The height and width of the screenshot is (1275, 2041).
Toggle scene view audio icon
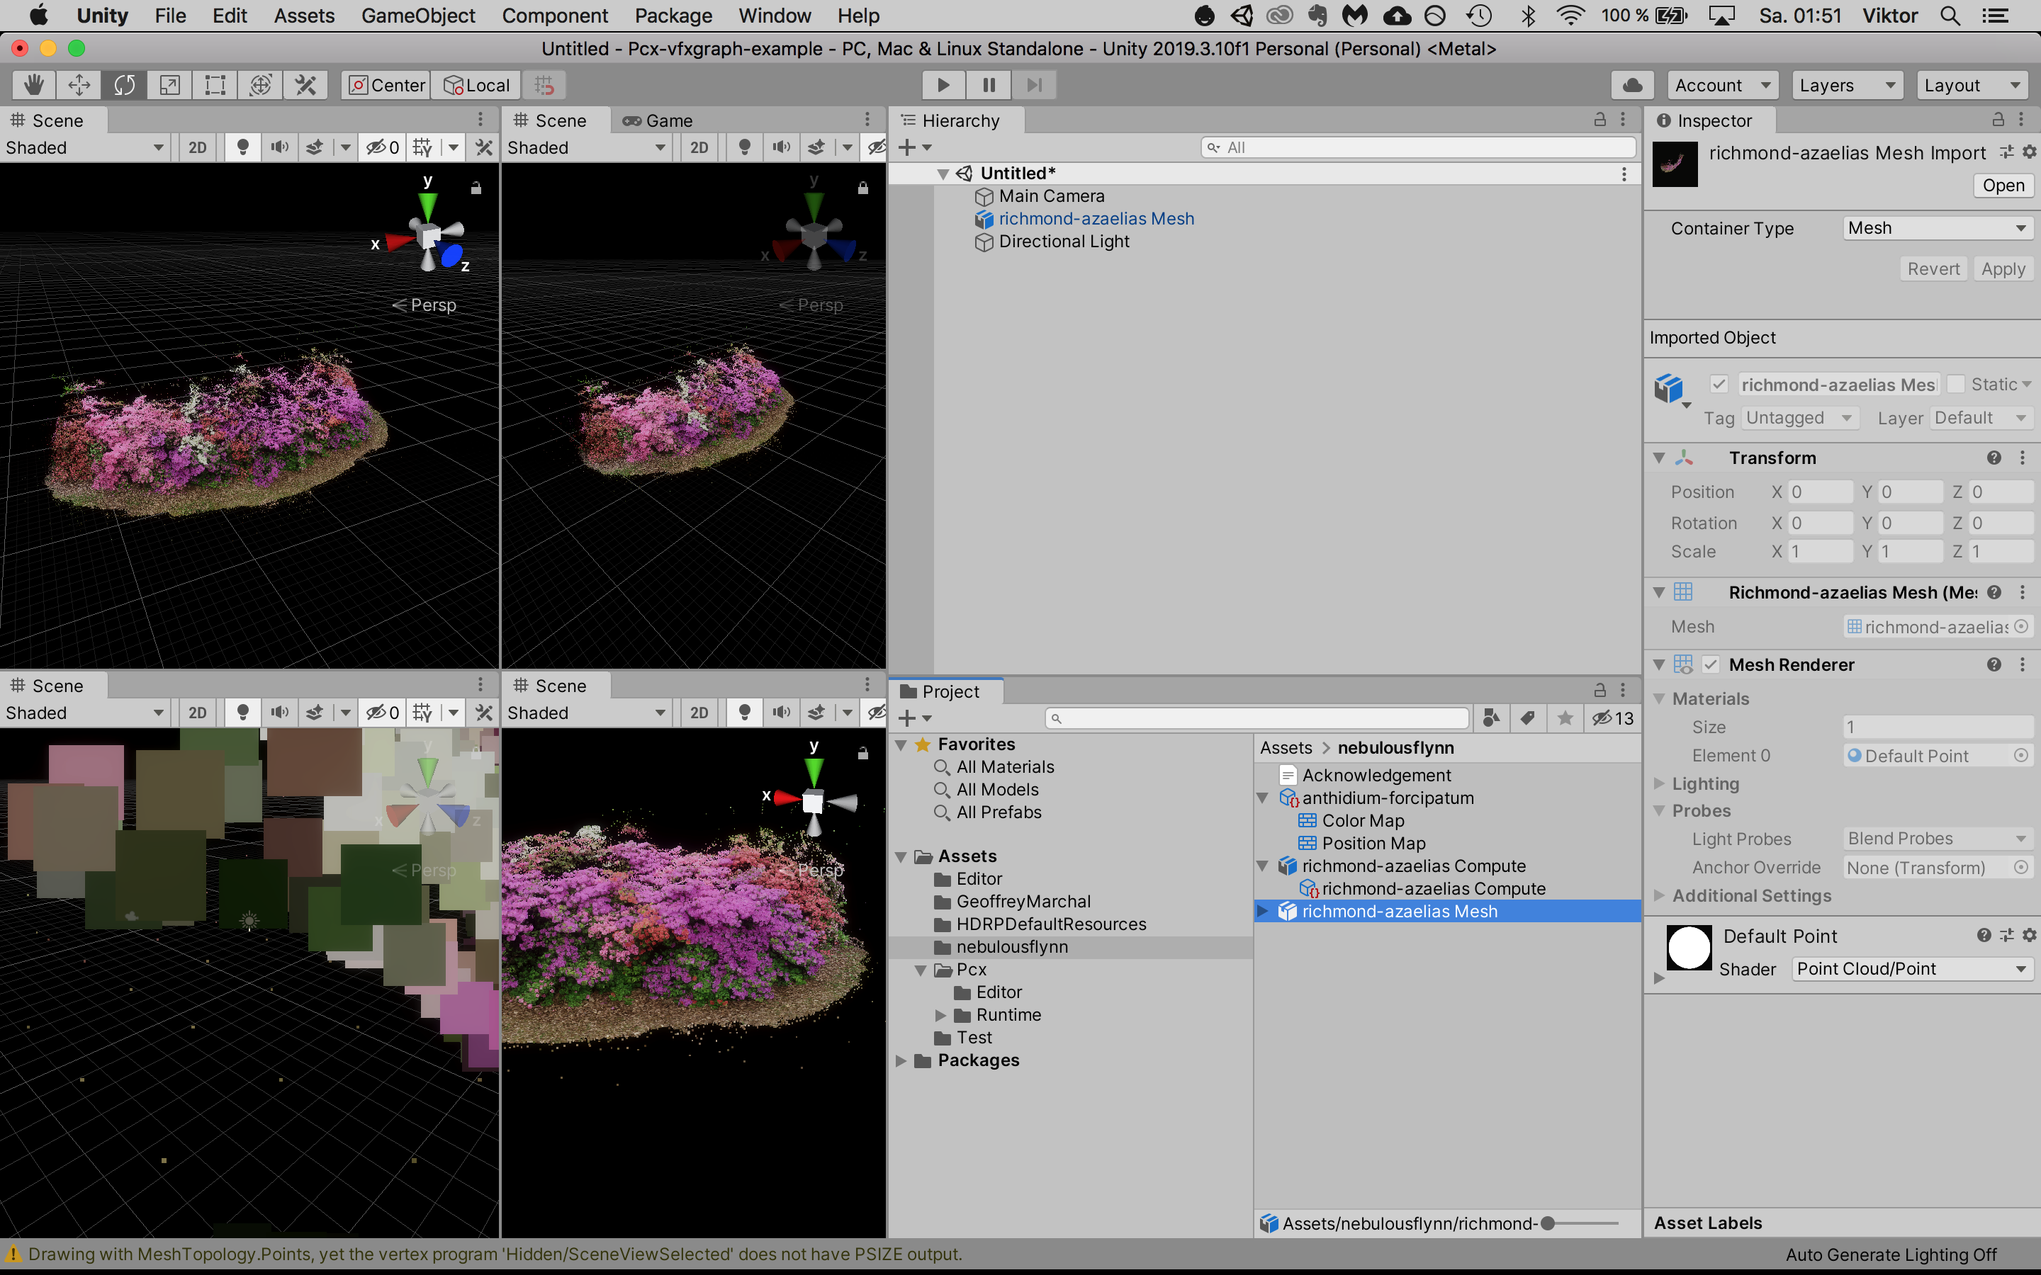[280, 147]
